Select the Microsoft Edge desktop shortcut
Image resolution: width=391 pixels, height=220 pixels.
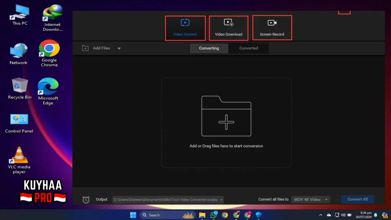[48, 91]
